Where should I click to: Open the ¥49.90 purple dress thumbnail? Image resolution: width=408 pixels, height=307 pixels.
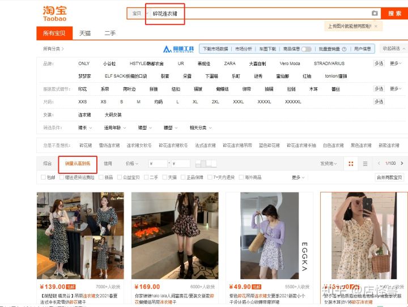click(x=270, y=236)
